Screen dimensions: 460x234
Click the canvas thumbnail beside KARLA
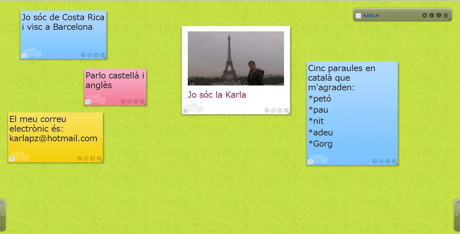(x=358, y=16)
